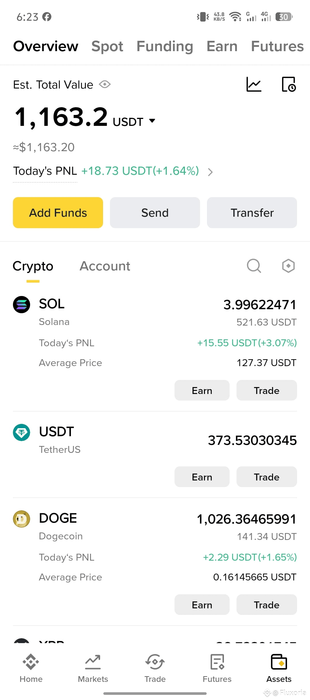Image resolution: width=310 pixels, height=700 pixels.
Task: Tap Trade button for SOL
Action: [x=267, y=390]
